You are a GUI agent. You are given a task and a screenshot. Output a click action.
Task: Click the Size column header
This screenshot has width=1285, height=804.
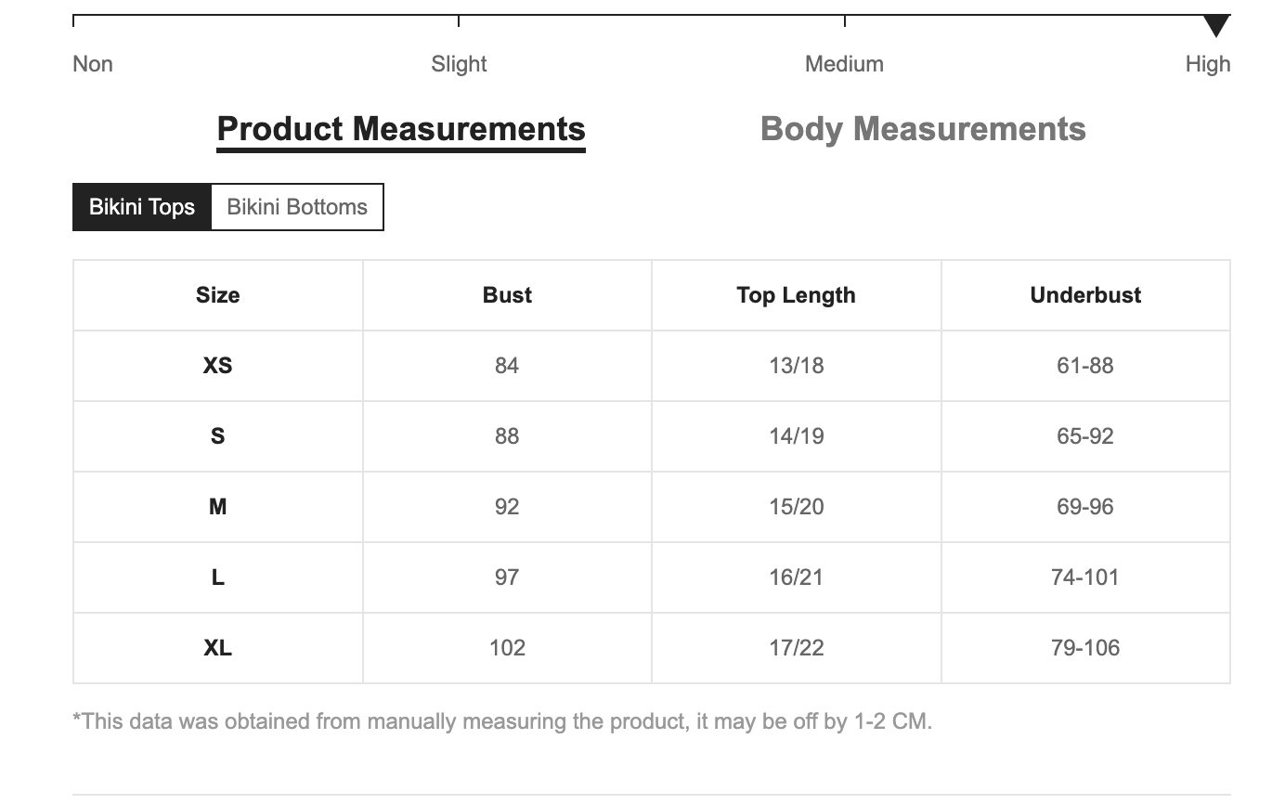tap(217, 295)
